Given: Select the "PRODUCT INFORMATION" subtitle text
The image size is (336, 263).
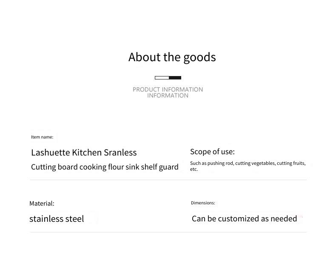Looking at the screenshot, I should [x=168, y=90].
